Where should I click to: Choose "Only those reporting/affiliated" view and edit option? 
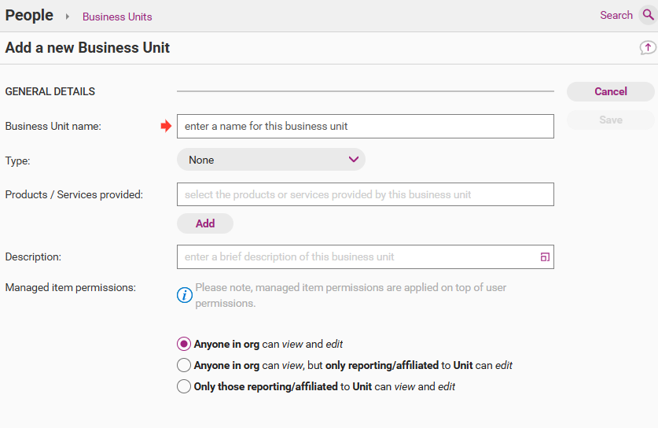[x=184, y=386]
